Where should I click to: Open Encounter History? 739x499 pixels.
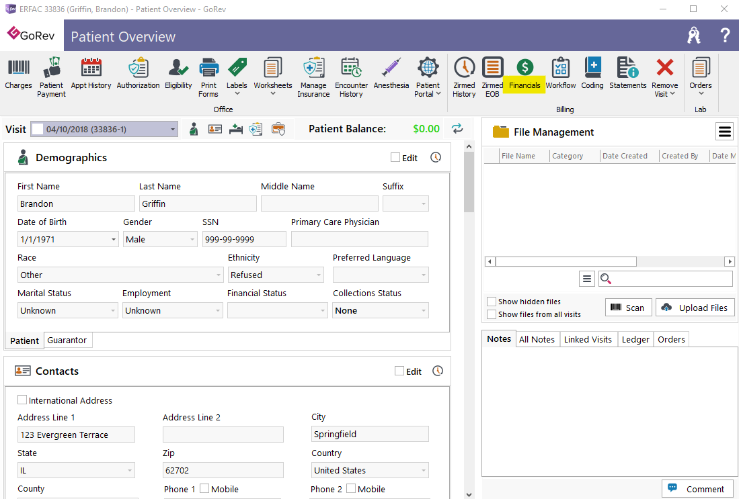pos(351,77)
